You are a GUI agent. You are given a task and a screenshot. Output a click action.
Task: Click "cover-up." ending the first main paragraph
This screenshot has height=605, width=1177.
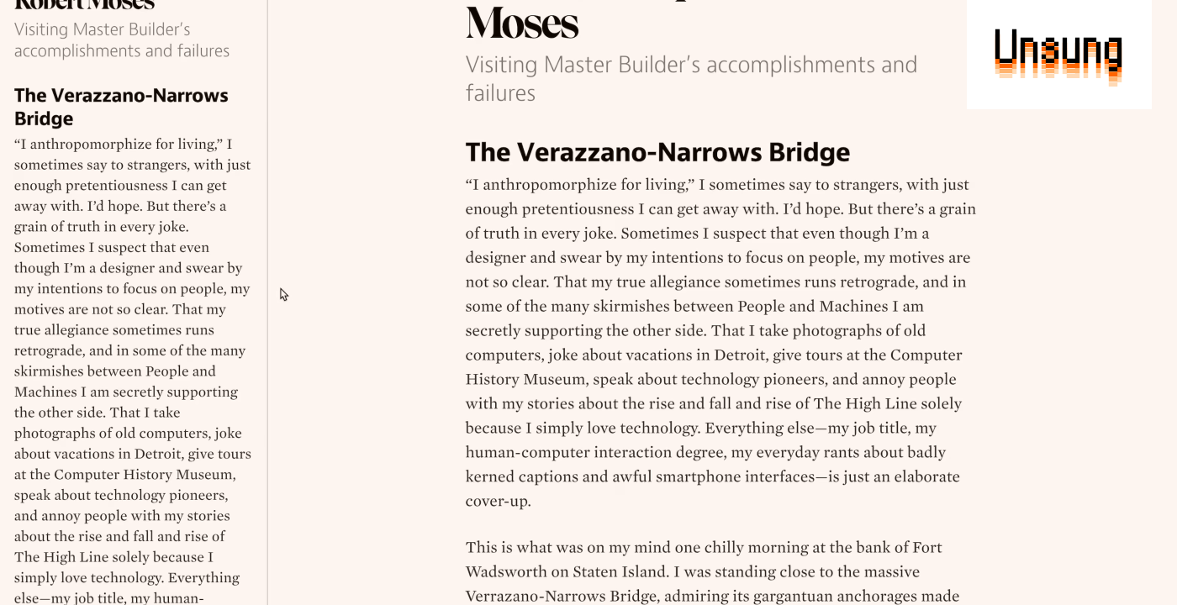[498, 501]
